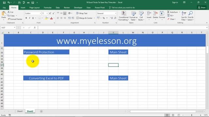This screenshot has width=209, height=117.
Task: Open Fill options dropdown
Action: pyautogui.click(x=170, y=16)
